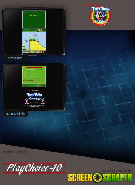Click PUSH START text on title screen
Screen dimensions: 135x185
tap(34, 103)
